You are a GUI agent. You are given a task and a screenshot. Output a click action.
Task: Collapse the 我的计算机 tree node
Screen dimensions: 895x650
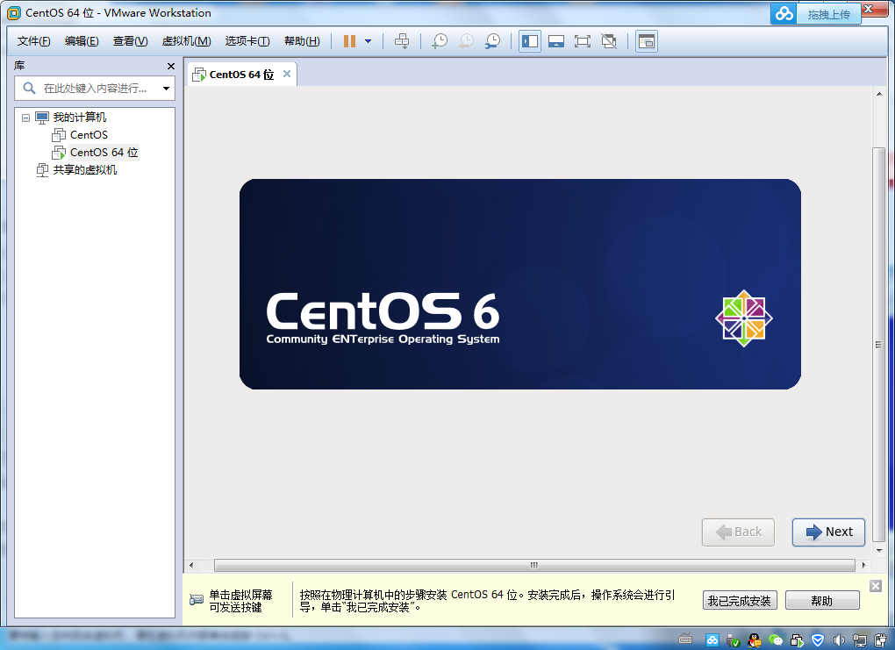click(x=25, y=118)
